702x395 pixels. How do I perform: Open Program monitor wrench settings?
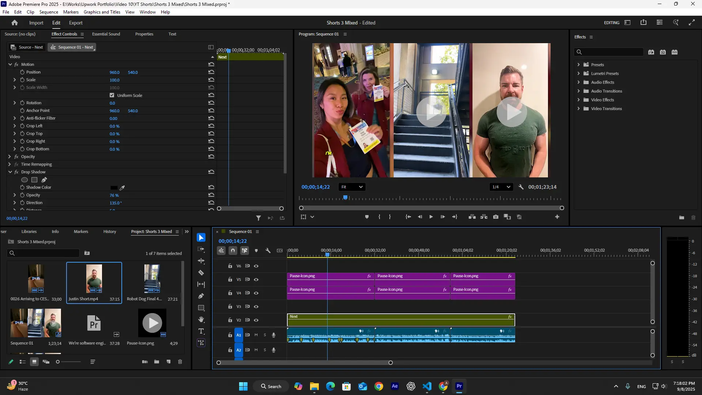point(521,187)
